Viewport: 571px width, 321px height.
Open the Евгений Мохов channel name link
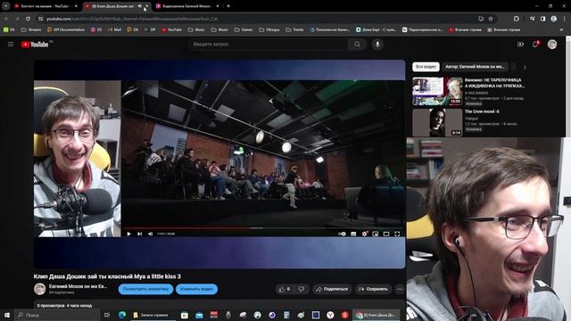[x=78, y=286]
